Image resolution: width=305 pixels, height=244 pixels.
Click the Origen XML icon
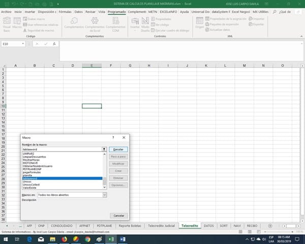click(x=200, y=22)
